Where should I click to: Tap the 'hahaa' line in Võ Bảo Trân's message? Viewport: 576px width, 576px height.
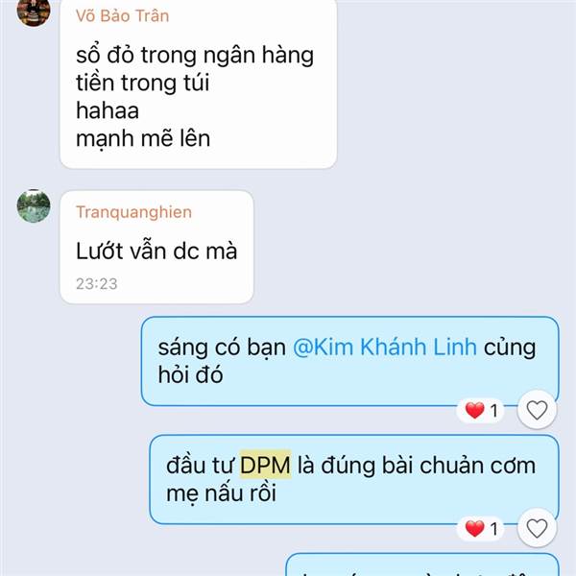point(108,110)
